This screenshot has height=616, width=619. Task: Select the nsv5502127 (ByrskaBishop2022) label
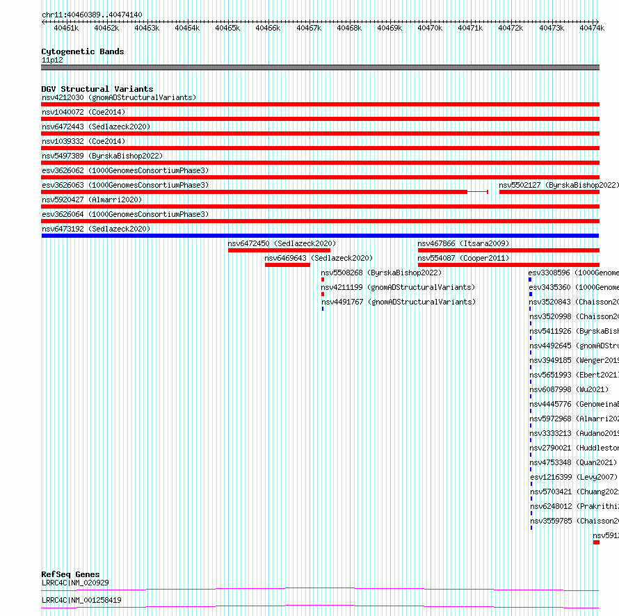point(559,185)
